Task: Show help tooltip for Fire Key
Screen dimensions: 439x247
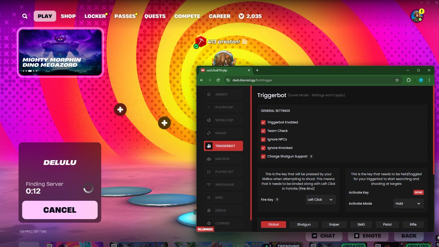Action: [277, 200]
